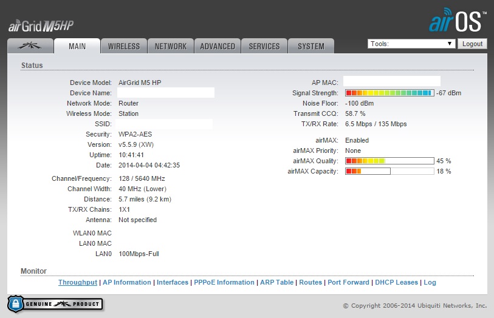Open PPPoE Information link

point(224,282)
